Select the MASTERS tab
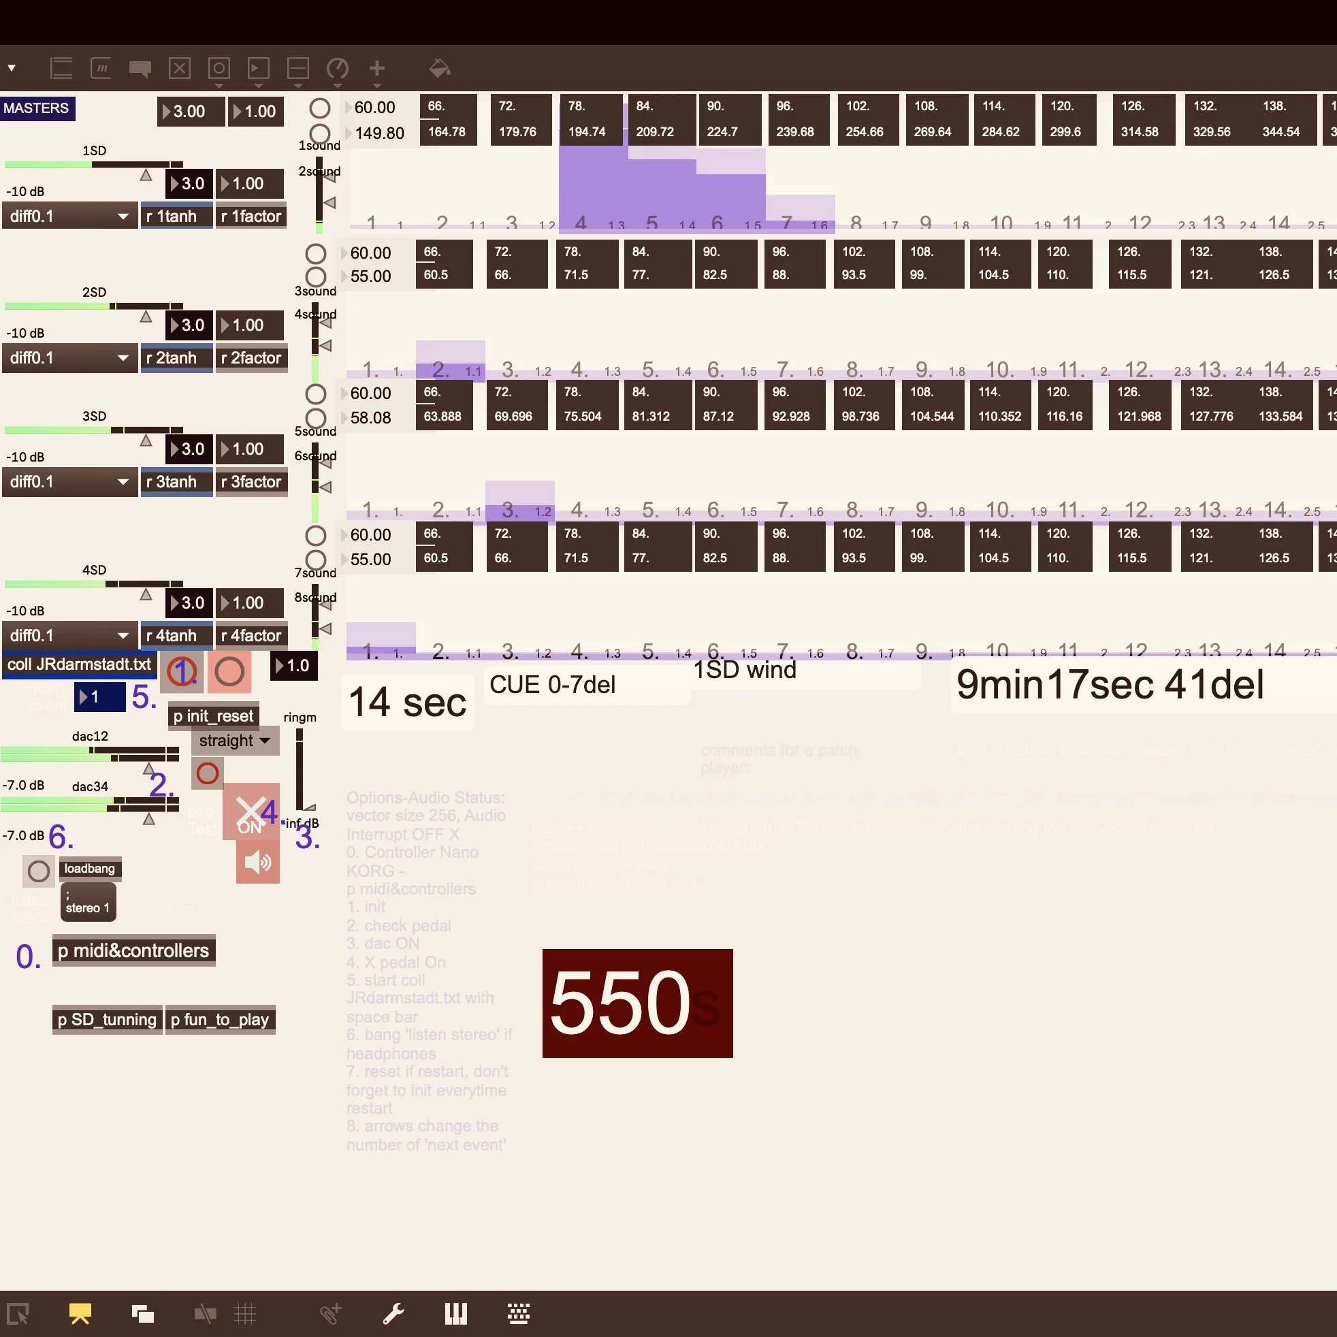The height and width of the screenshot is (1337, 1337). pos(37,108)
